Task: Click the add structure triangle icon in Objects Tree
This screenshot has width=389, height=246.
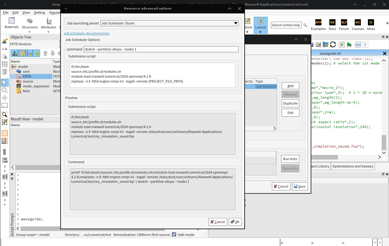Action: (14, 53)
